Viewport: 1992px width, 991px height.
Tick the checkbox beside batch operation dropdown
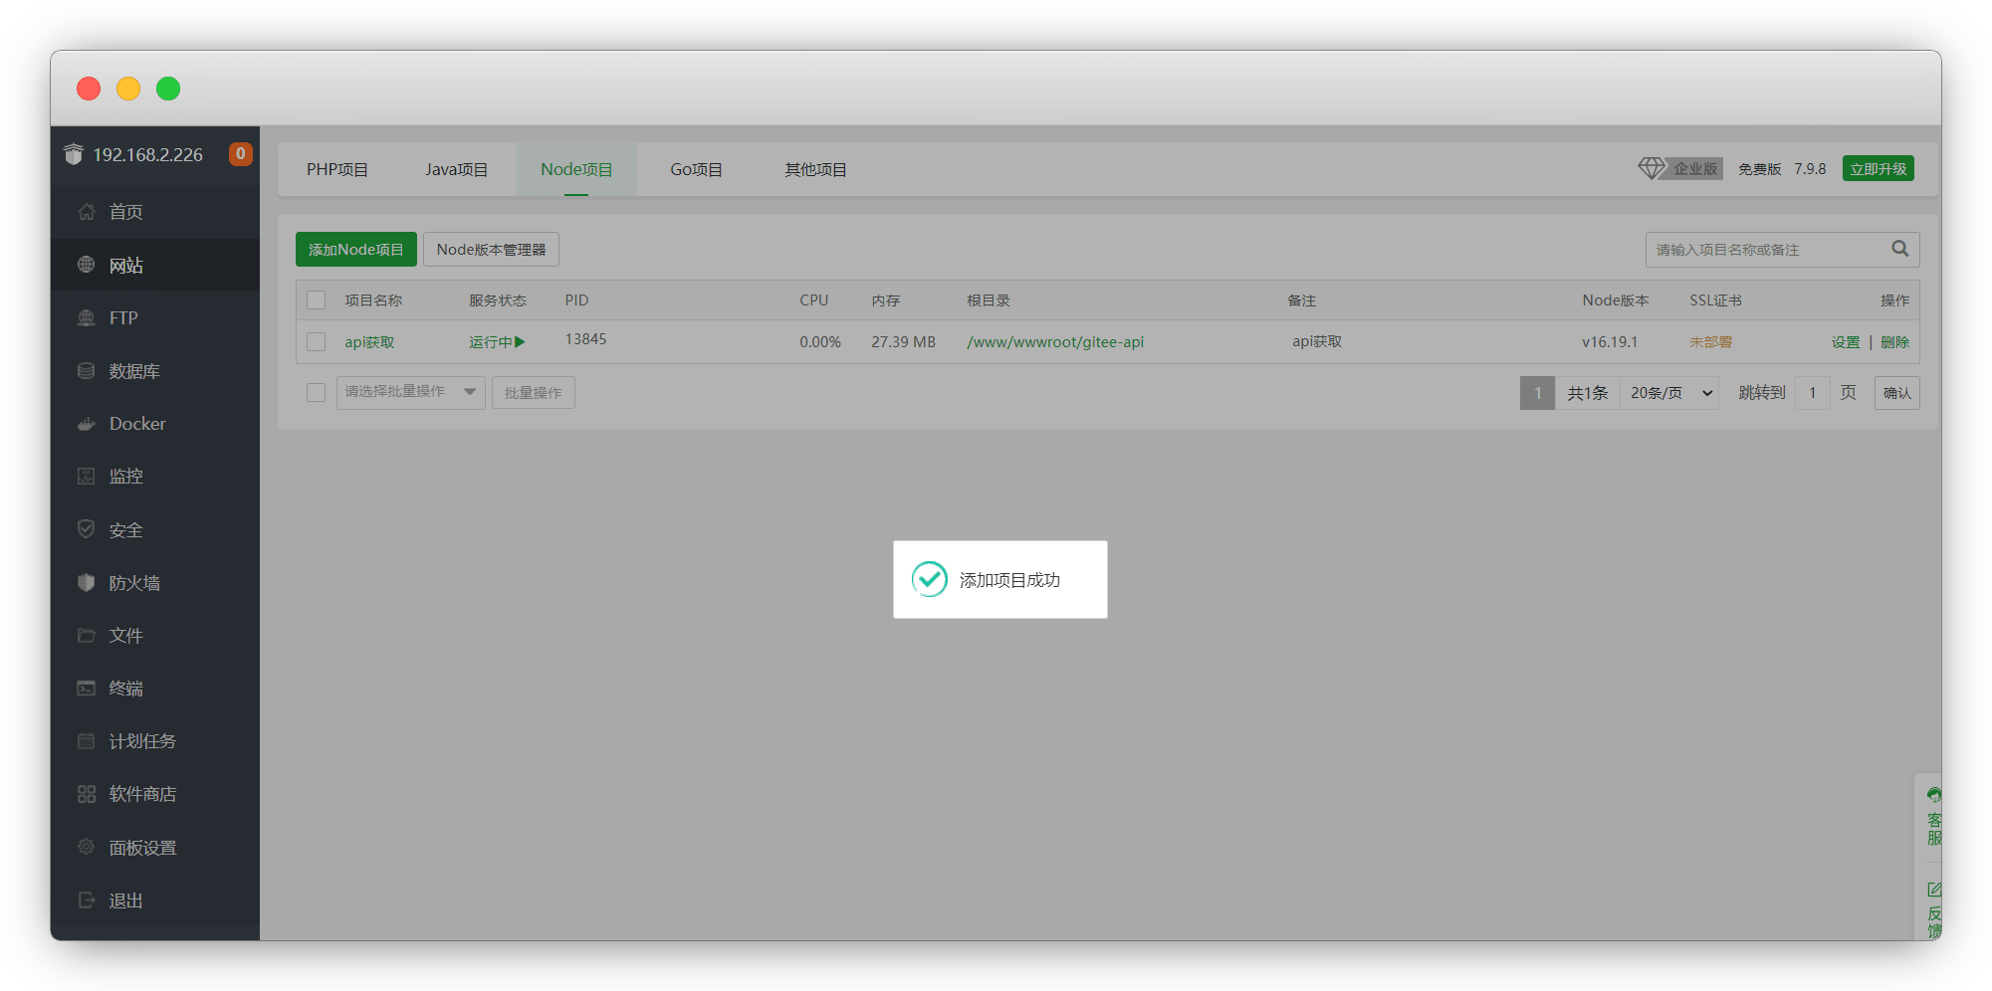317,393
